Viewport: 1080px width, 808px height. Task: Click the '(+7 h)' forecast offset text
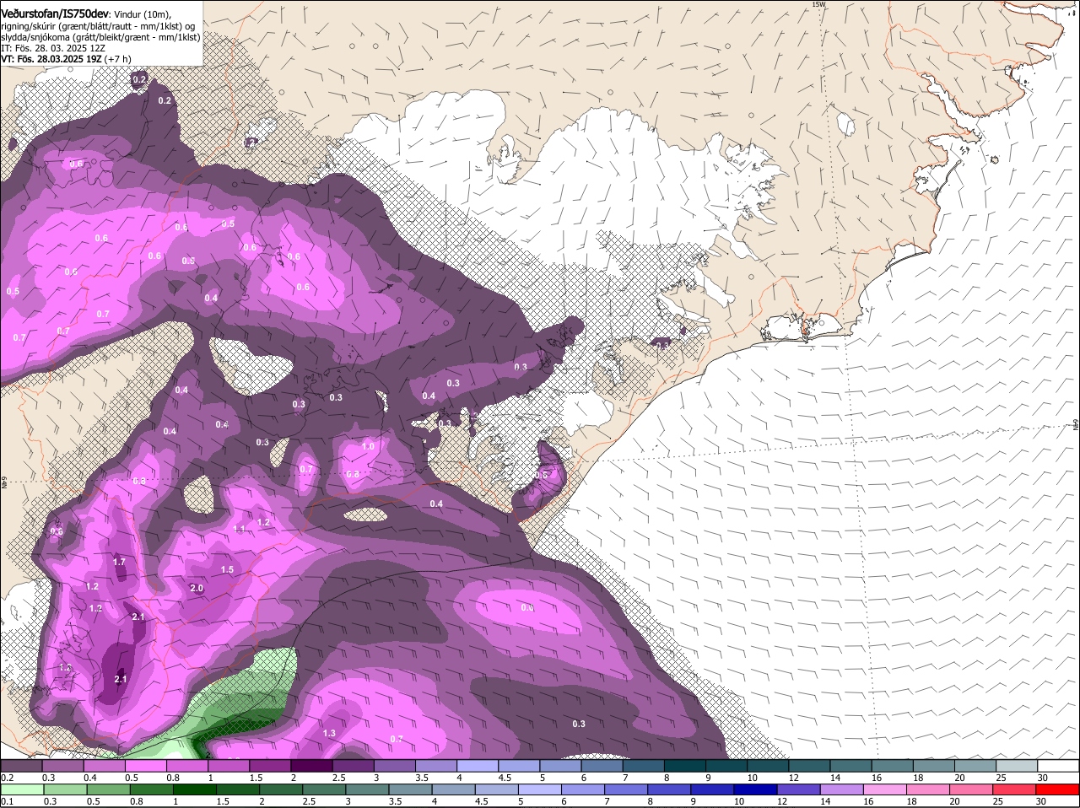pos(117,60)
